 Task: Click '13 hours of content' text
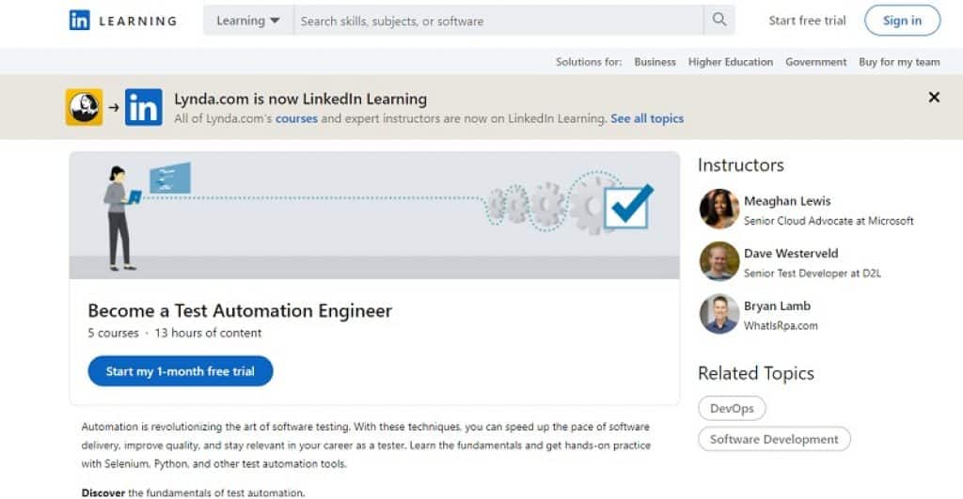208,333
